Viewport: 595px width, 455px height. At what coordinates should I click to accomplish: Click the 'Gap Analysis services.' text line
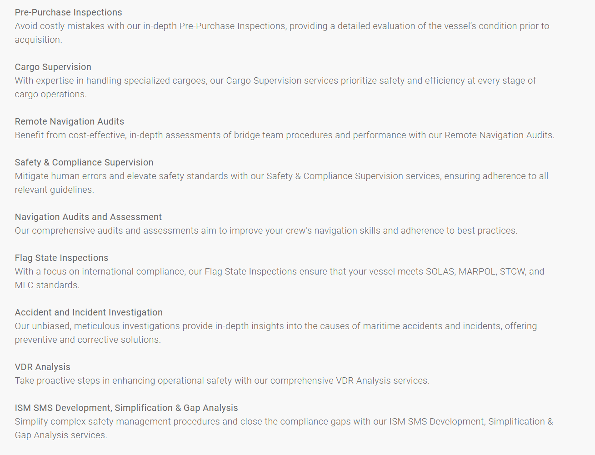coord(60,435)
